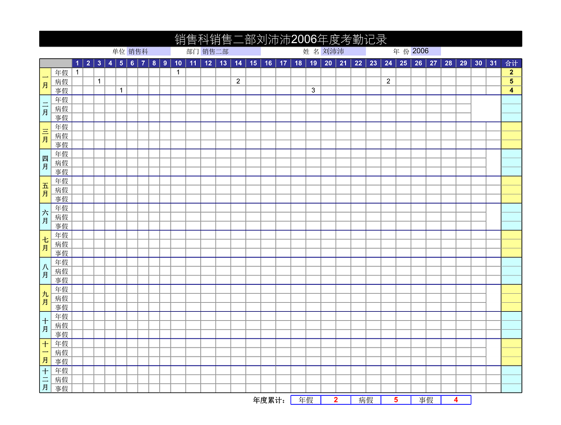Select the day 15 column header
The height and width of the screenshot is (425, 561).
coord(254,63)
